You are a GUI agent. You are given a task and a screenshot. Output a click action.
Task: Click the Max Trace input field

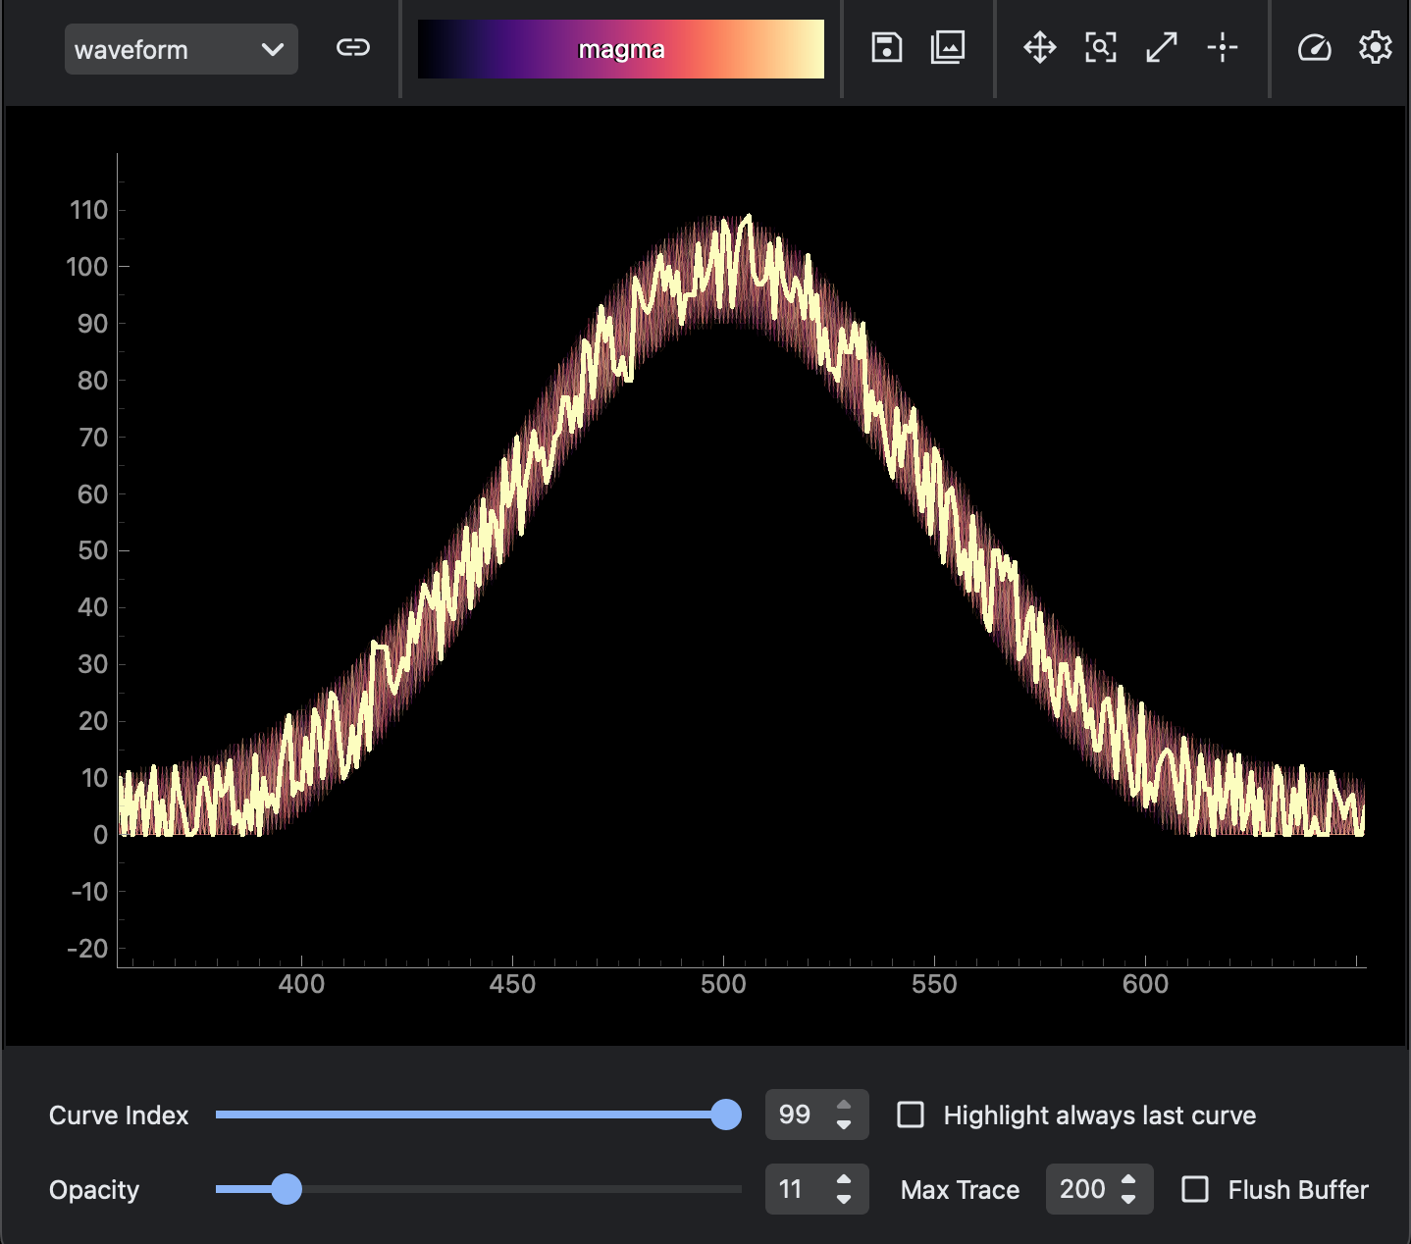(x=1081, y=1189)
